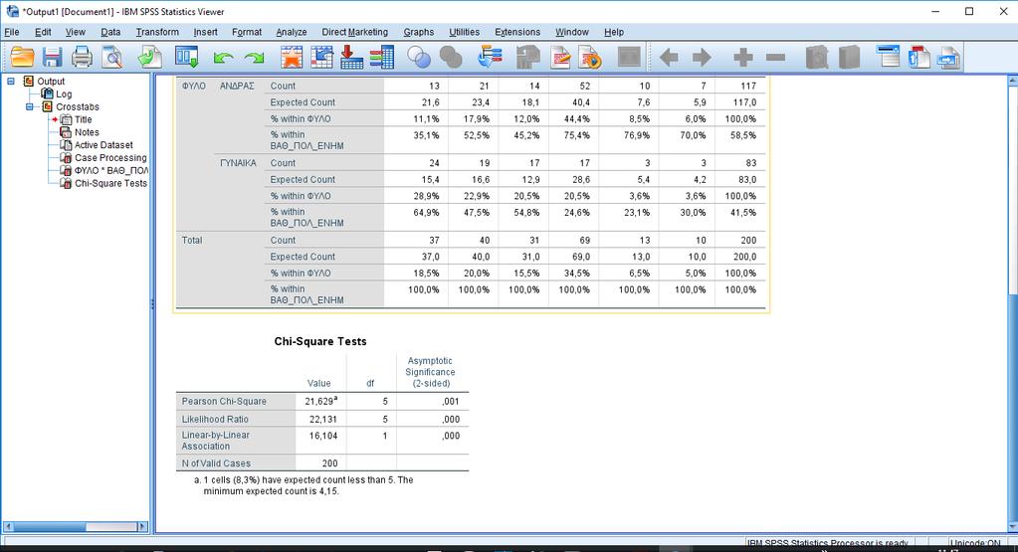Screen dimensions: 1018x552
Task: Select Active Dataset in the outline
Action: coord(103,145)
